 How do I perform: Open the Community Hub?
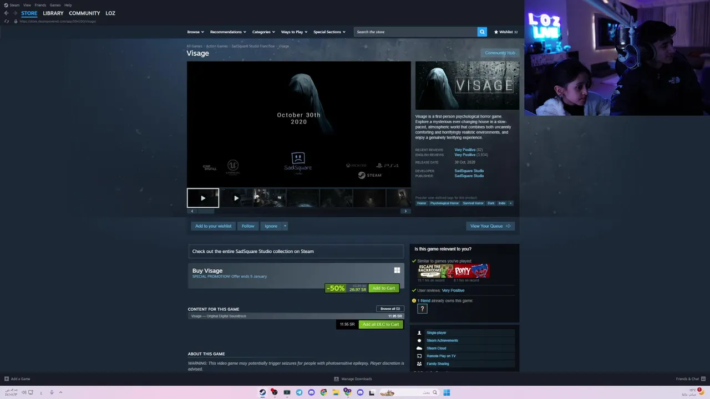tap(500, 53)
